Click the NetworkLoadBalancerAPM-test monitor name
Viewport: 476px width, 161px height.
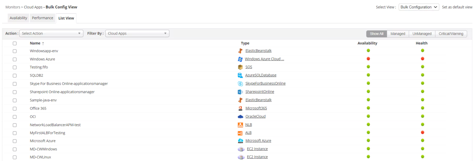[55, 125]
